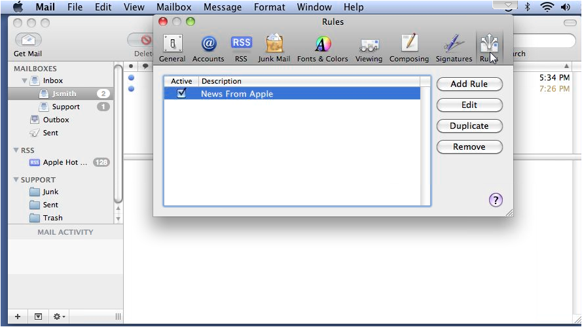Click the Duplicate rule button
The height and width of the screenshot is (327, 582).
coord(469,126)
